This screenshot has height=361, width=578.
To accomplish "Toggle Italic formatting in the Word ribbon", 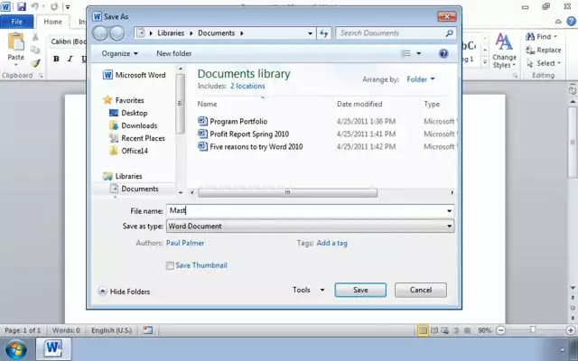I will coord(70,59).
